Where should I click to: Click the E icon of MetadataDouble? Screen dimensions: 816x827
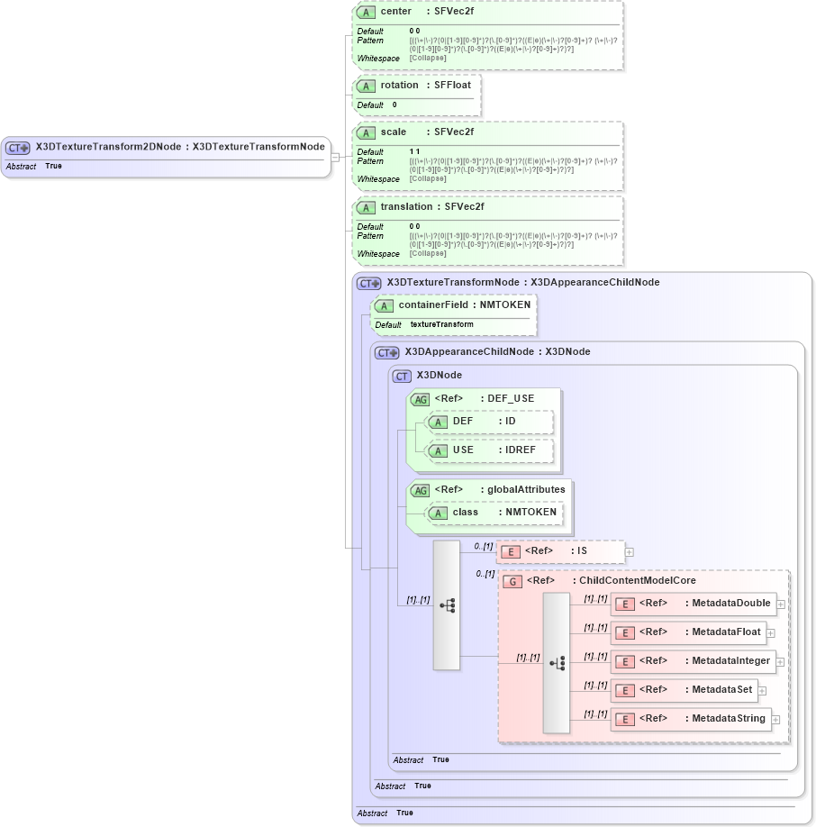click(x=625, y=604)
